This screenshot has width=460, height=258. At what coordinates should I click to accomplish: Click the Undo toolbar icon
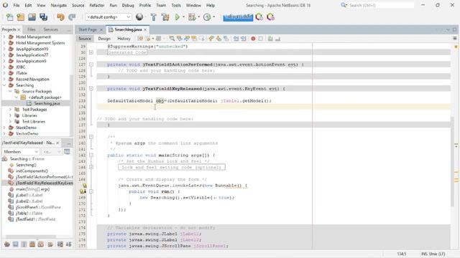point(60,17)
